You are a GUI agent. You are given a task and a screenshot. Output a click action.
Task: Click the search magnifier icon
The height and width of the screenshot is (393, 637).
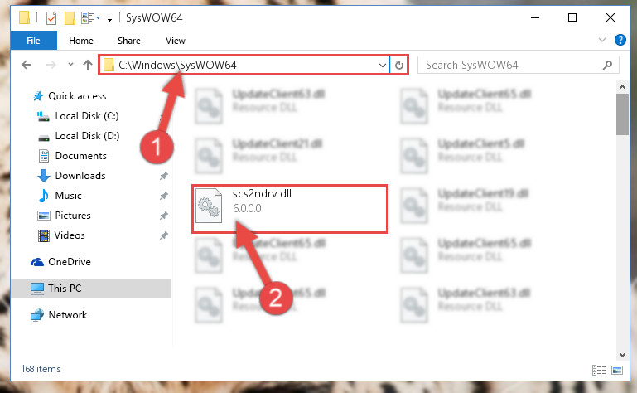click(607, 65)
